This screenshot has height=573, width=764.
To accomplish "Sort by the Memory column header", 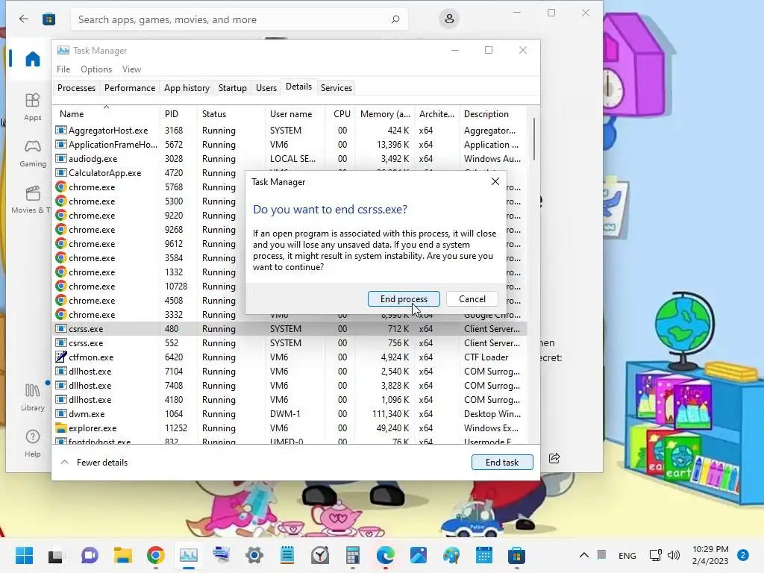I will pyautogui.click(x=385, y=113).
